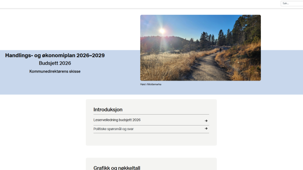This screenshot has height=170, width=303.
Task: Click the arrow icon beside Leserveiledning budsjett 2026
Action: (206, 120)
